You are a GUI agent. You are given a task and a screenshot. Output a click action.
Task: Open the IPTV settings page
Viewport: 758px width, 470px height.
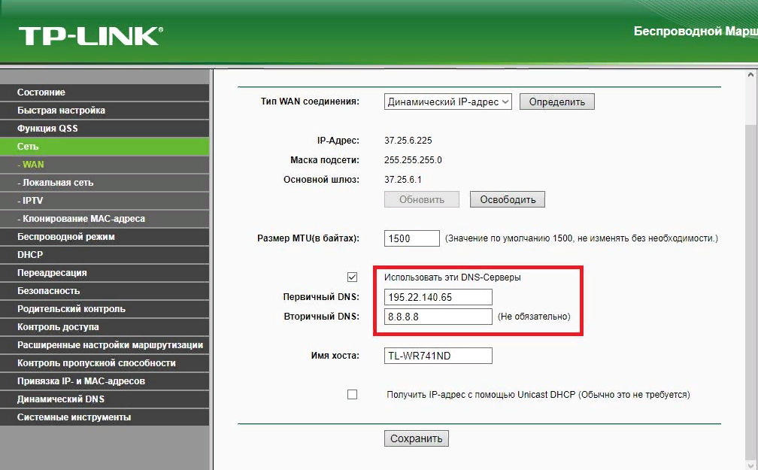(32, 201)
